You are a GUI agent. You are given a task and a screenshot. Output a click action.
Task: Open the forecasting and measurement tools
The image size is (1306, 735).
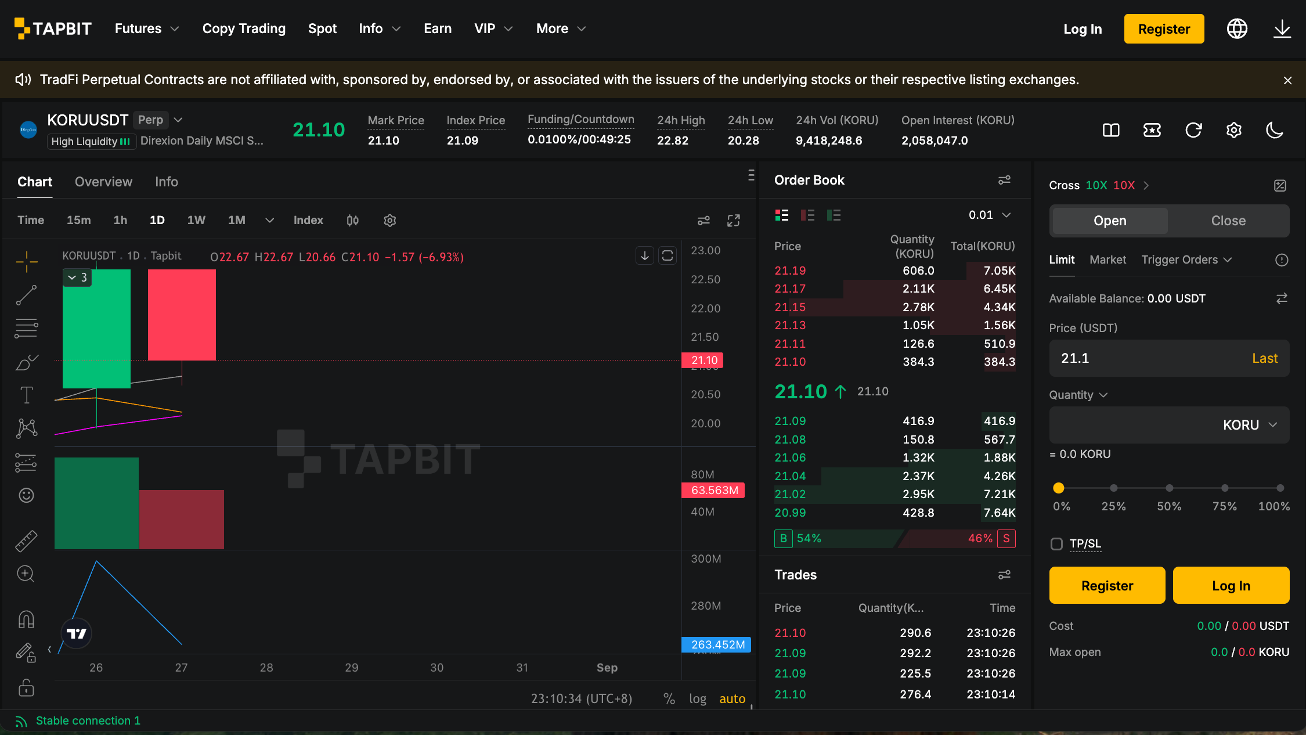click(x=27, y=462)
